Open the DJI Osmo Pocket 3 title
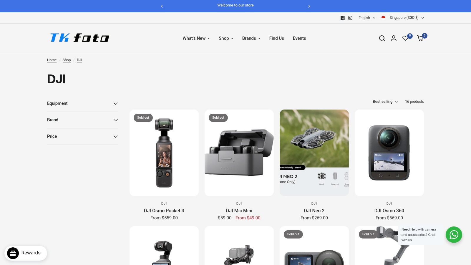The image size is (471, 265). tap(164, 211)
